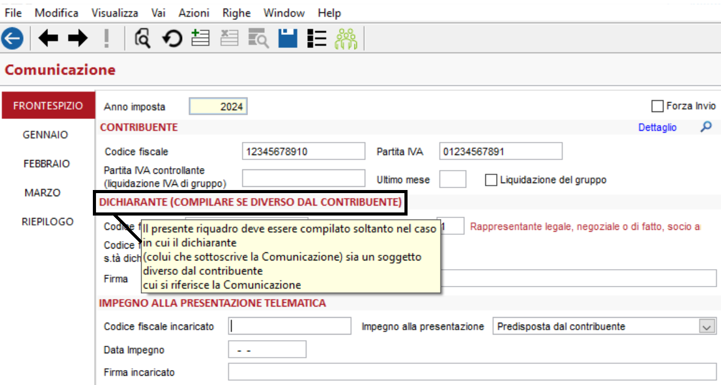Image resolution: width=721 pixels, height=385 pixels.
Task: Click the black list view icon
Action: (317, 38)
